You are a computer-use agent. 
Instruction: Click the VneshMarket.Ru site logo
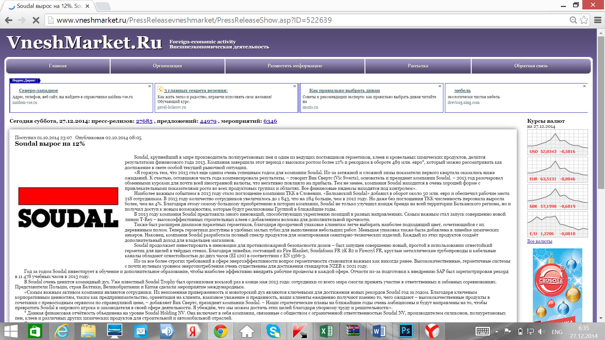(x=84, y=42)
